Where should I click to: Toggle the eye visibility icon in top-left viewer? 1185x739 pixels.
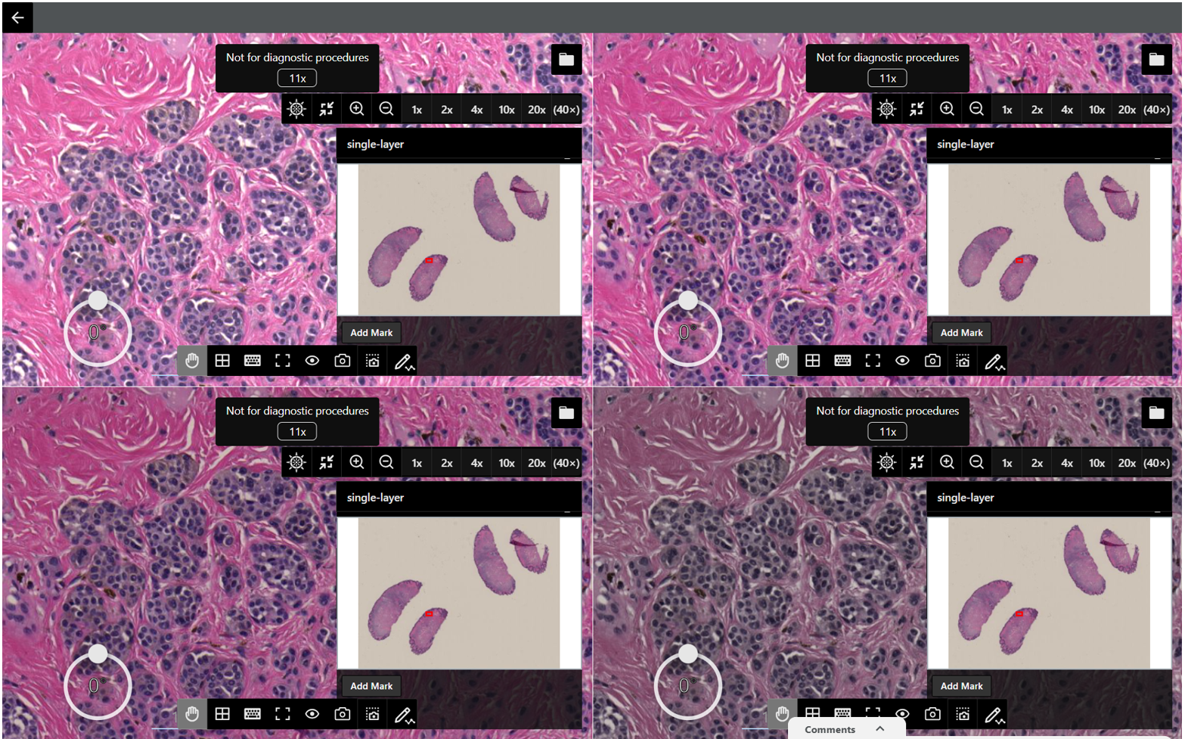click(312, 361)
